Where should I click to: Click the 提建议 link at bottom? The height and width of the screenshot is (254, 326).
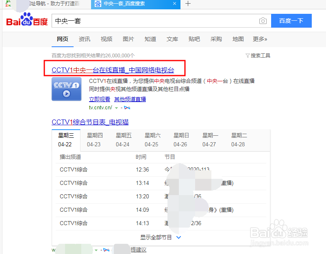pos(139,250)
